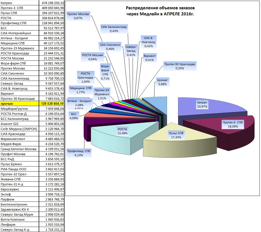Click the СИА Интернейшнл cell
The height and width of the screenshot is (232, 261).
pyautogui.click(x=20, y=33)
